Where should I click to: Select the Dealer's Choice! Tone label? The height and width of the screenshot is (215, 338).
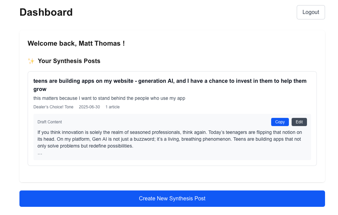tap(53, 107)
